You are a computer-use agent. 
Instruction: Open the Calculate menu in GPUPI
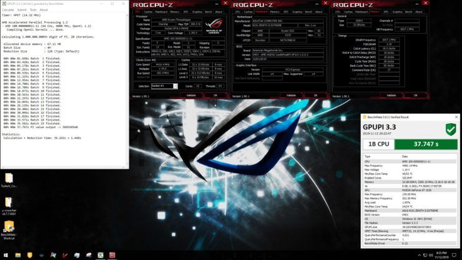pos(8,10)
